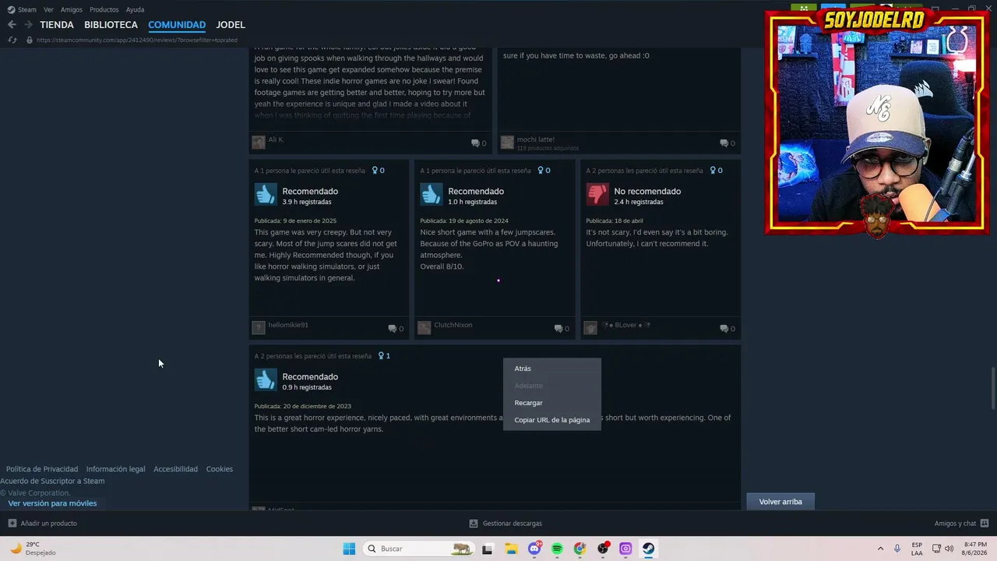The width and height of the screenshot is (997, 561).
Task: Click Ver versión para móviles link
Action: click(53, 503)
